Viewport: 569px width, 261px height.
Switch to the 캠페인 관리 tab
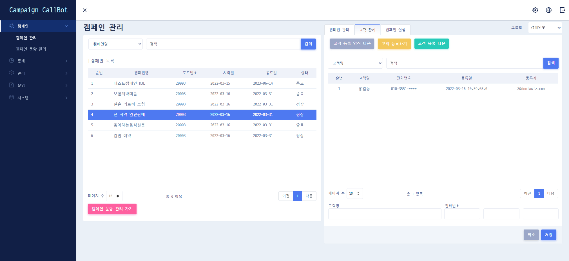(x=339, y=30)
